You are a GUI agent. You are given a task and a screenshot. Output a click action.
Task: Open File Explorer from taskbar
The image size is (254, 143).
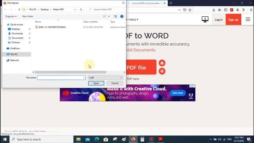(79, 139)
